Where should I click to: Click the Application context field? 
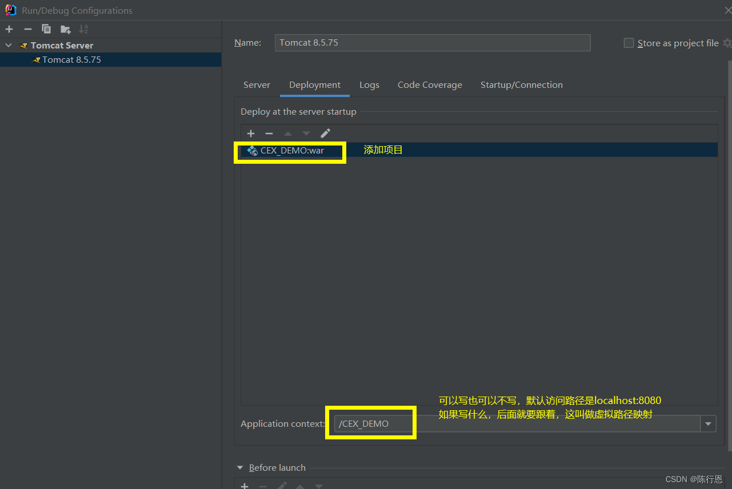(x=517, y=423)
